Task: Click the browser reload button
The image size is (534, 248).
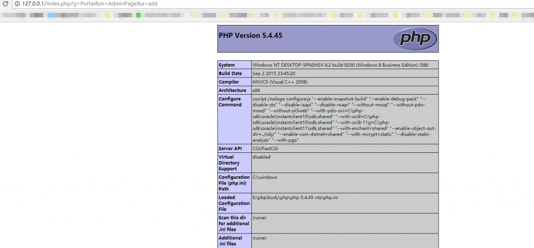Action: [x=6, y=4]
